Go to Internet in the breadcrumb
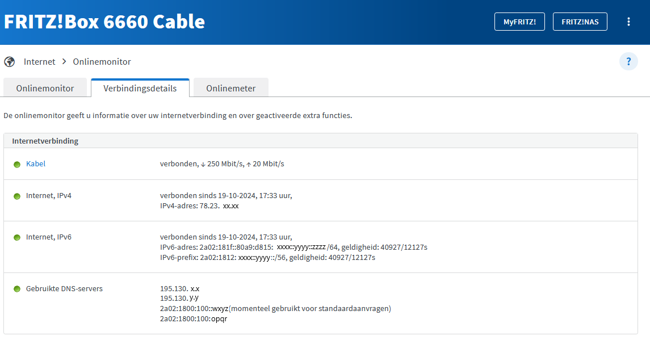Viewport: 650px width, 340px height. click(40, 61)
